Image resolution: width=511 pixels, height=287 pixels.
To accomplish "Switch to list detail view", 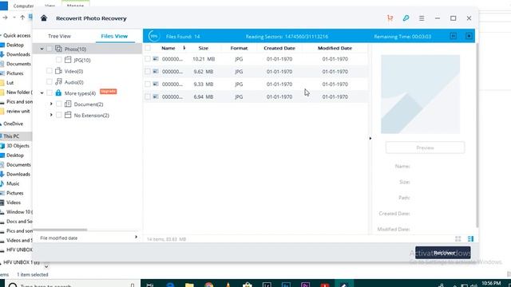I will (470, 239).
